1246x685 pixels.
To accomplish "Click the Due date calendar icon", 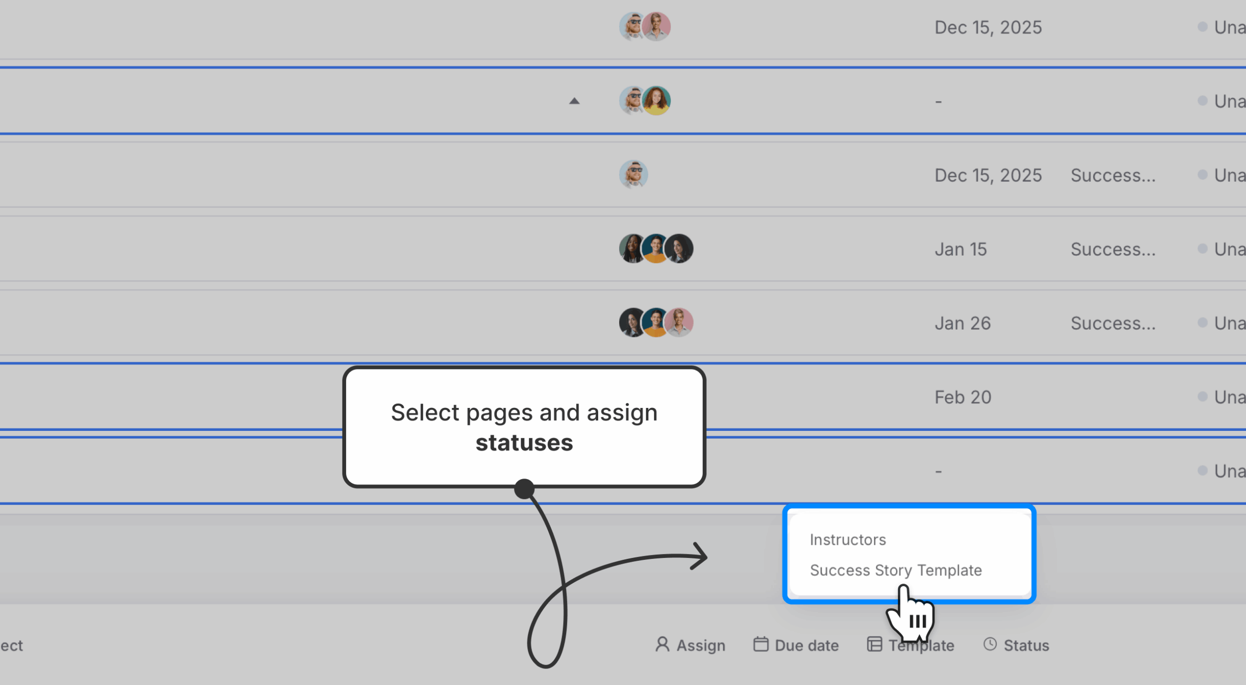I will [x=761, y=644].
